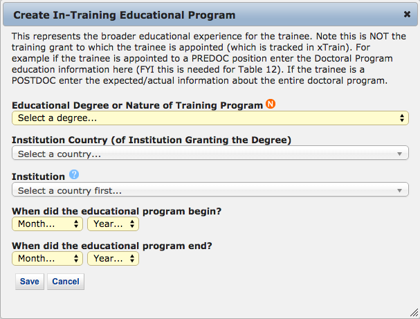Click the 'Create In-Training Educational Program' title bar
This screenshot has width=420, height=319.
[125, 15]
